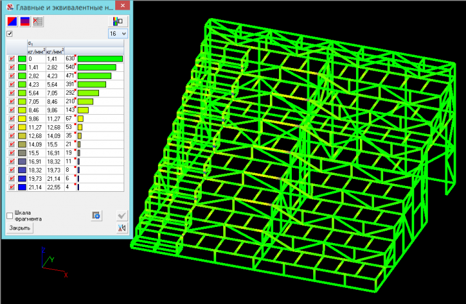466x304 pixels.
Task: Click the table with red cross icon
Action: (x=38, y=22)
